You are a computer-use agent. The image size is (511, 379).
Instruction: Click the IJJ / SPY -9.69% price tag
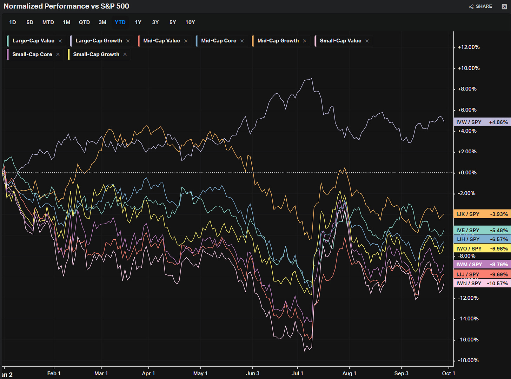coord(482,274)
